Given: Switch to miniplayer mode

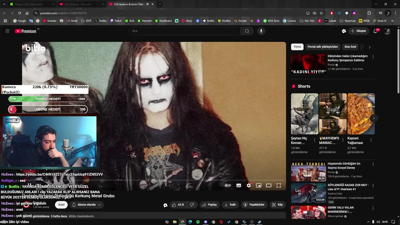Looking at the screenshot, I should click(x=259, y=185).
